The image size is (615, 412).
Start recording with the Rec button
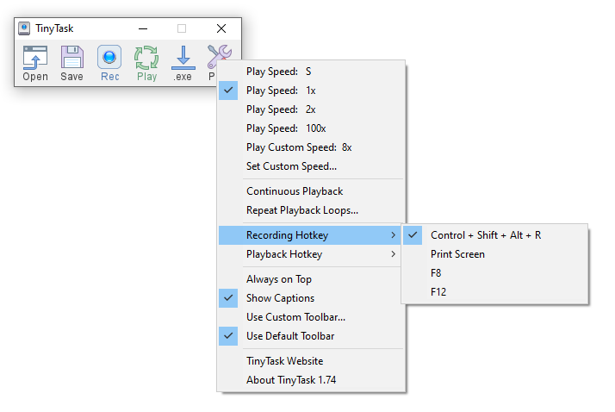tap(109, 63)
